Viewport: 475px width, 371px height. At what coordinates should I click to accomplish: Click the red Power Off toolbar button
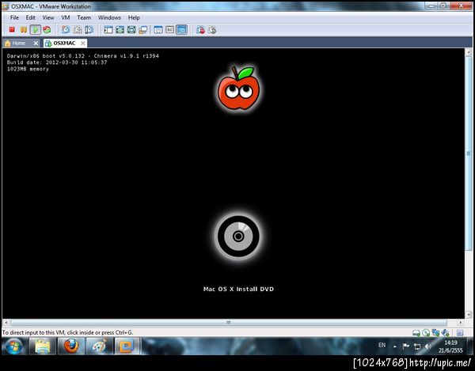point(12,29)
